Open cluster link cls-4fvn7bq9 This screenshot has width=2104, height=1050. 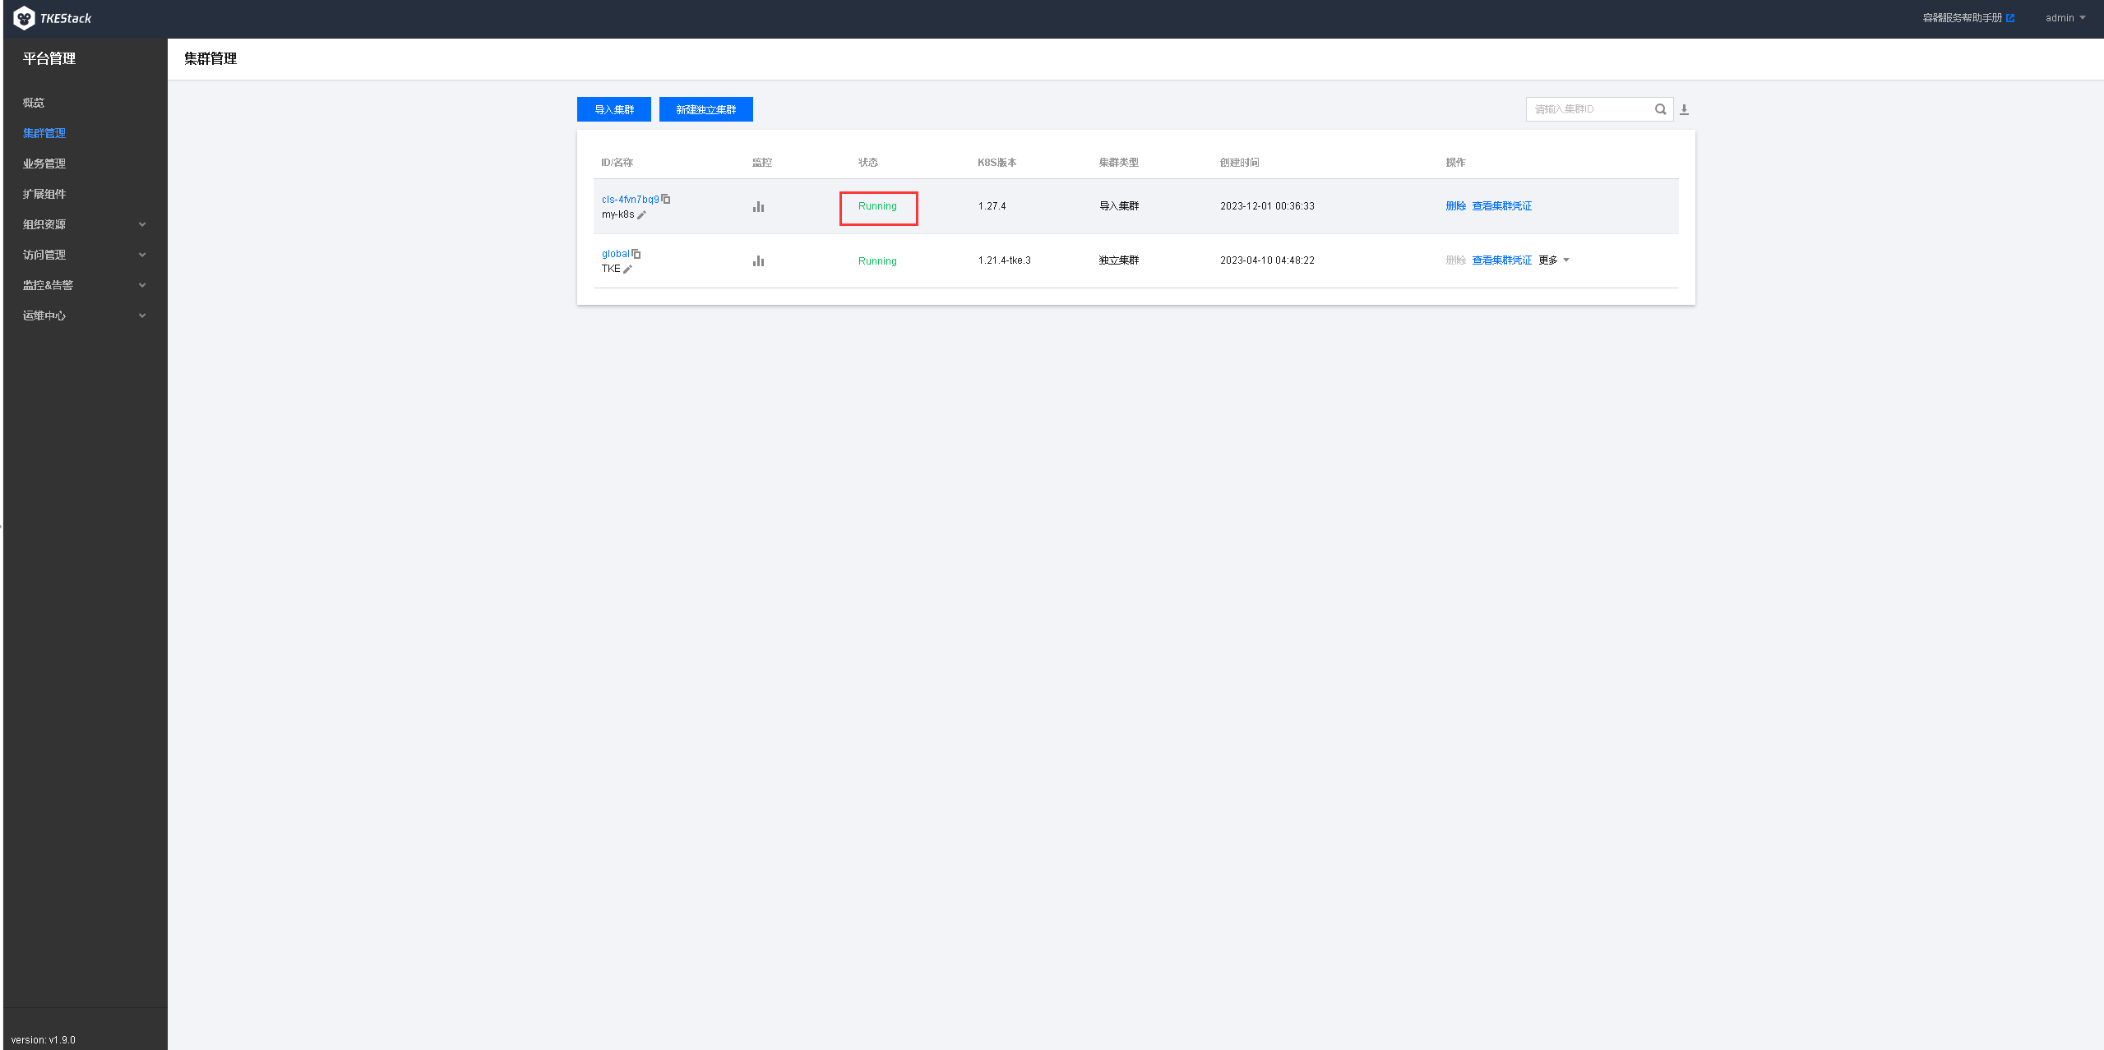tap(630, 200)
